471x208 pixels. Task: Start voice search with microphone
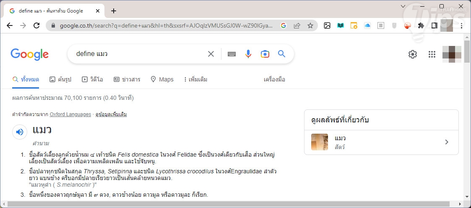248,54
